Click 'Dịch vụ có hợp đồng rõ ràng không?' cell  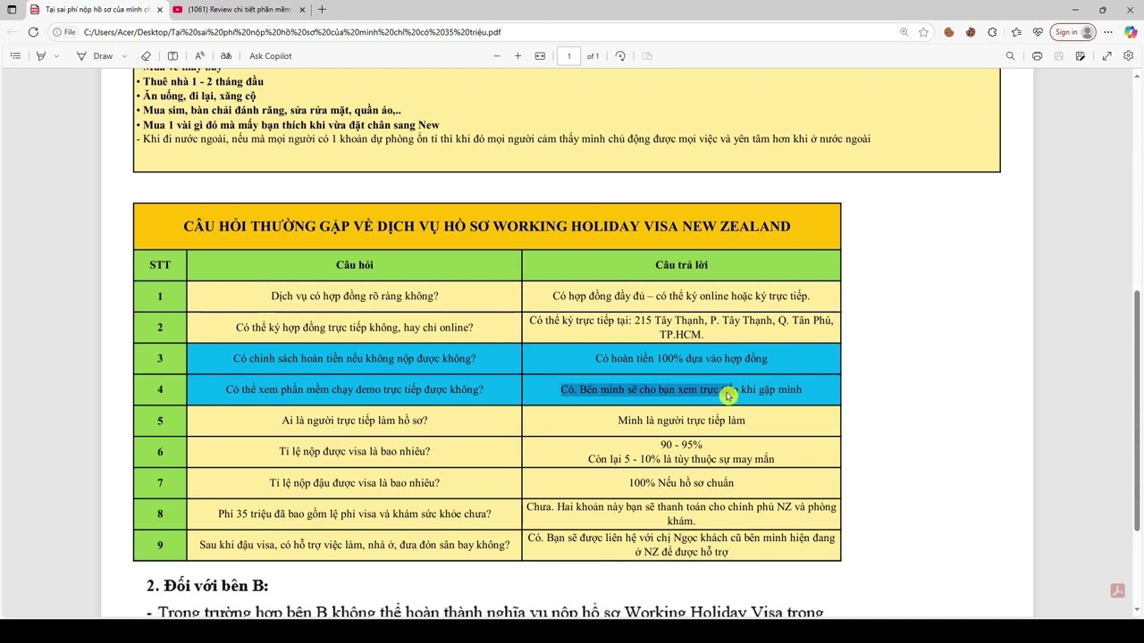[x=355, y=296]
